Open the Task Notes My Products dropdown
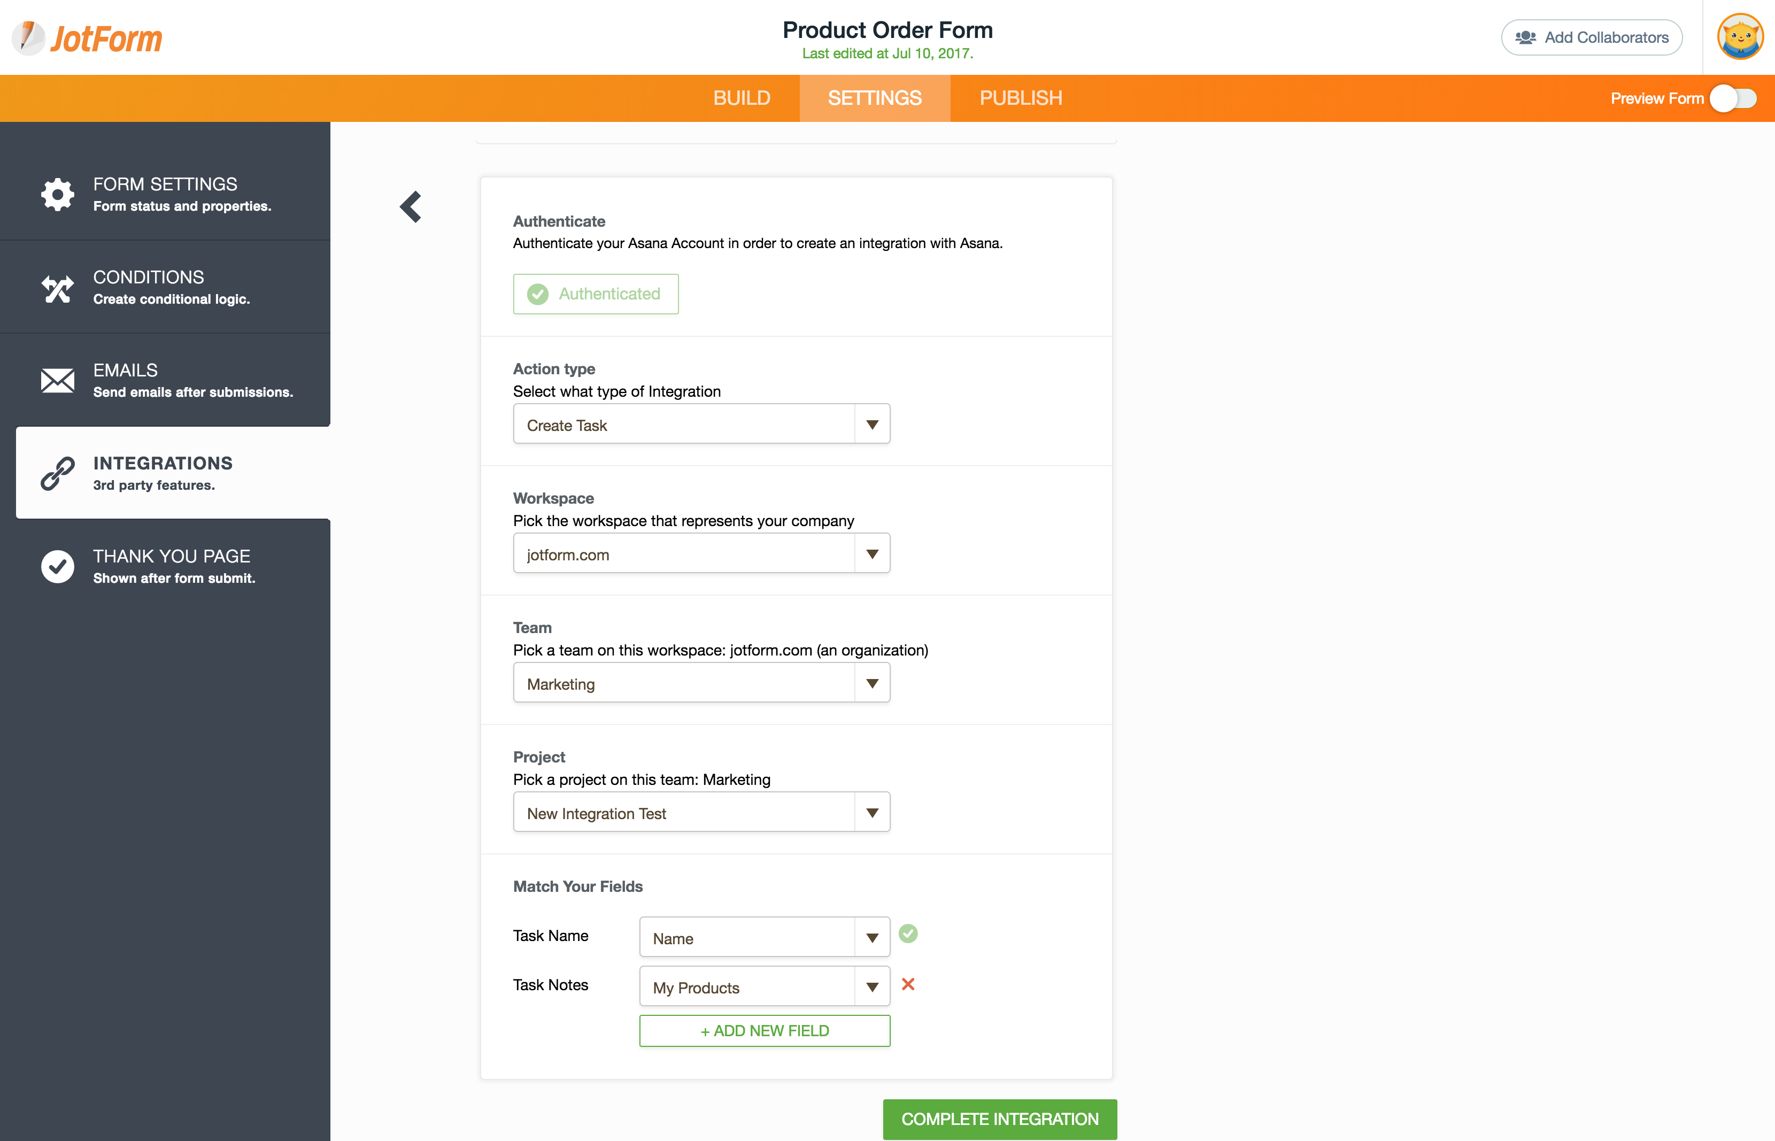Viewport: 1775px width, 1141px height. pos(765,986)
